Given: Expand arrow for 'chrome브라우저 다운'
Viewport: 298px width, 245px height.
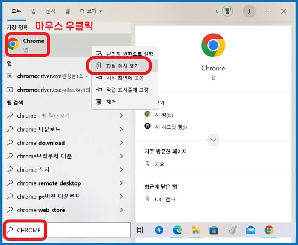Looking at the screenshot, I should click(121, 156).
